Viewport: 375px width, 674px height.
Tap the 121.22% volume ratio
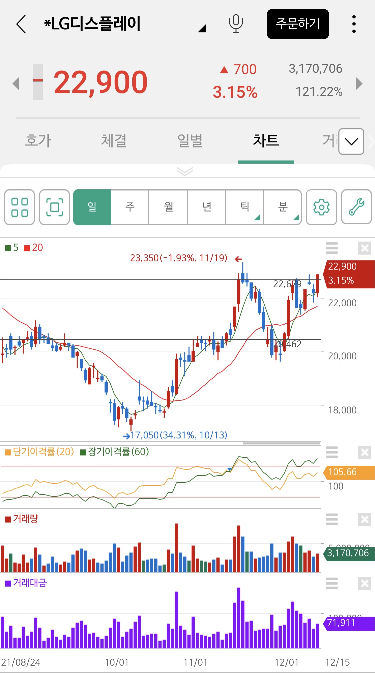[x=319, y=91]
